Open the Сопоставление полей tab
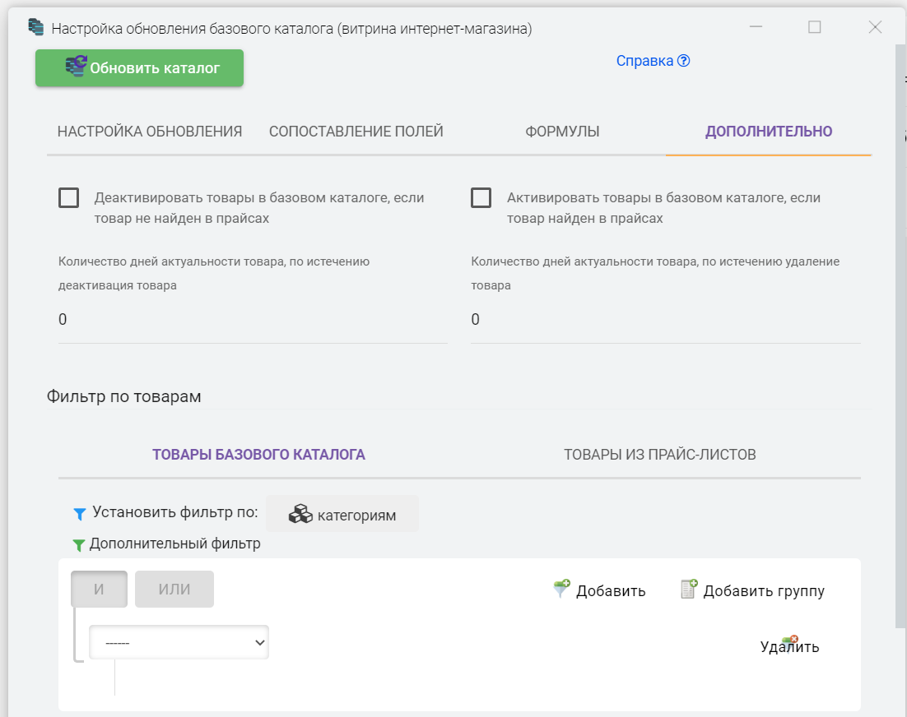This screenshot has height=717, width=907. point(356,132)
